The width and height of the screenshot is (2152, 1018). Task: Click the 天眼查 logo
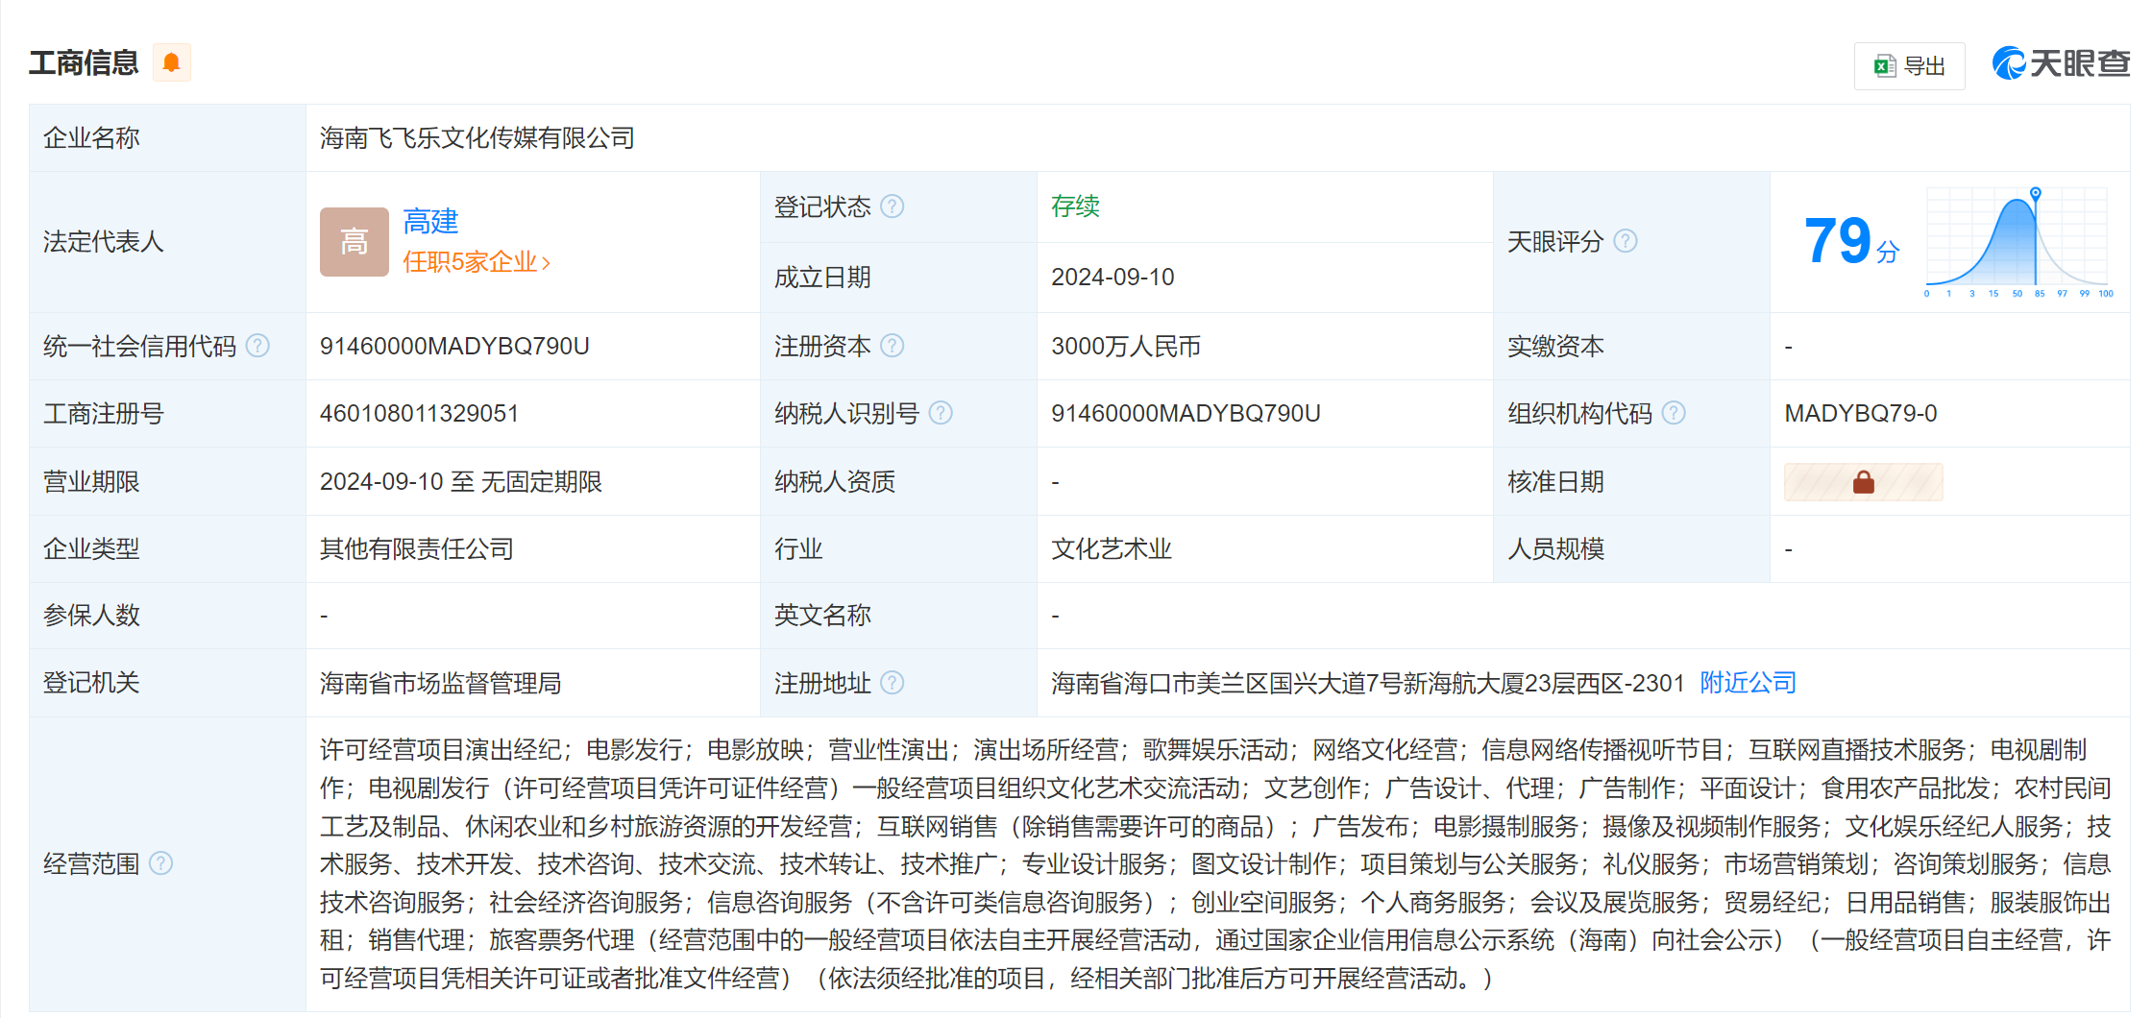[2061, 64]
